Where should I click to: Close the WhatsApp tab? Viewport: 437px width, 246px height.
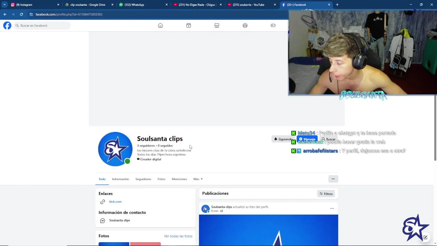tap(167, 5)
